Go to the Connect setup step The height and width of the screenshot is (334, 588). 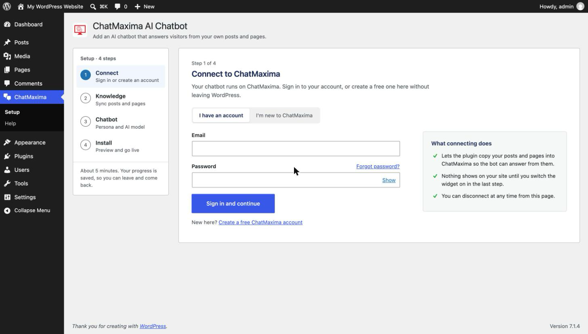(x=121, y=76)
